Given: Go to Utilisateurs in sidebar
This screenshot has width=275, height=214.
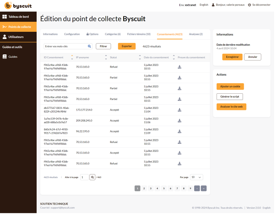Looking at the screenshot, I should 18,37.
